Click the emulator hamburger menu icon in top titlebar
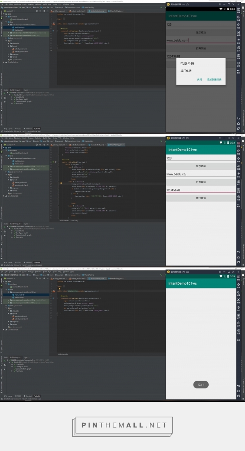The width and height of the screenshot is (245, 451). pos(220,4)
